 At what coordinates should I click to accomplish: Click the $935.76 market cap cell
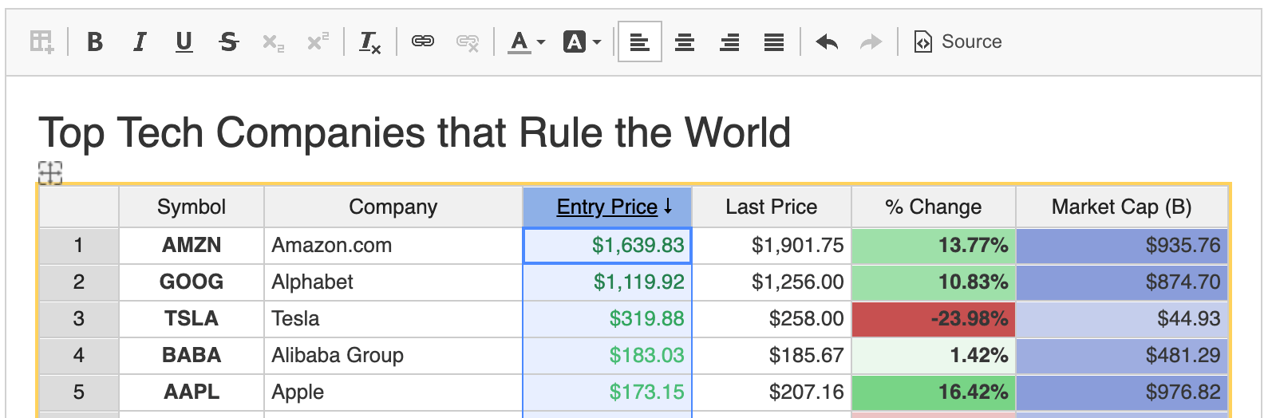click(x=1122, y=246)
